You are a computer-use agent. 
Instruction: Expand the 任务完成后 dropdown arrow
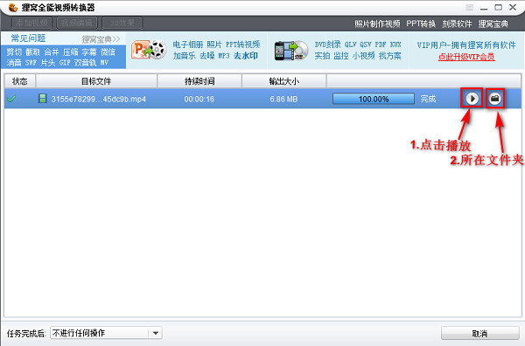click(156, 333)
